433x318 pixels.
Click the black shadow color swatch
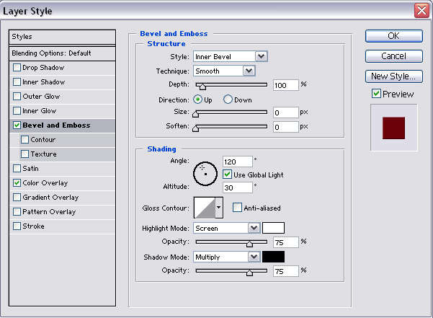273,256
